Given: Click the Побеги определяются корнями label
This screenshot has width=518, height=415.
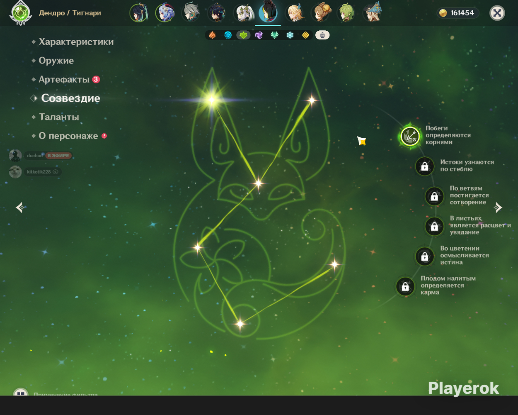Looking at the screenshot, I should (448, 135).
